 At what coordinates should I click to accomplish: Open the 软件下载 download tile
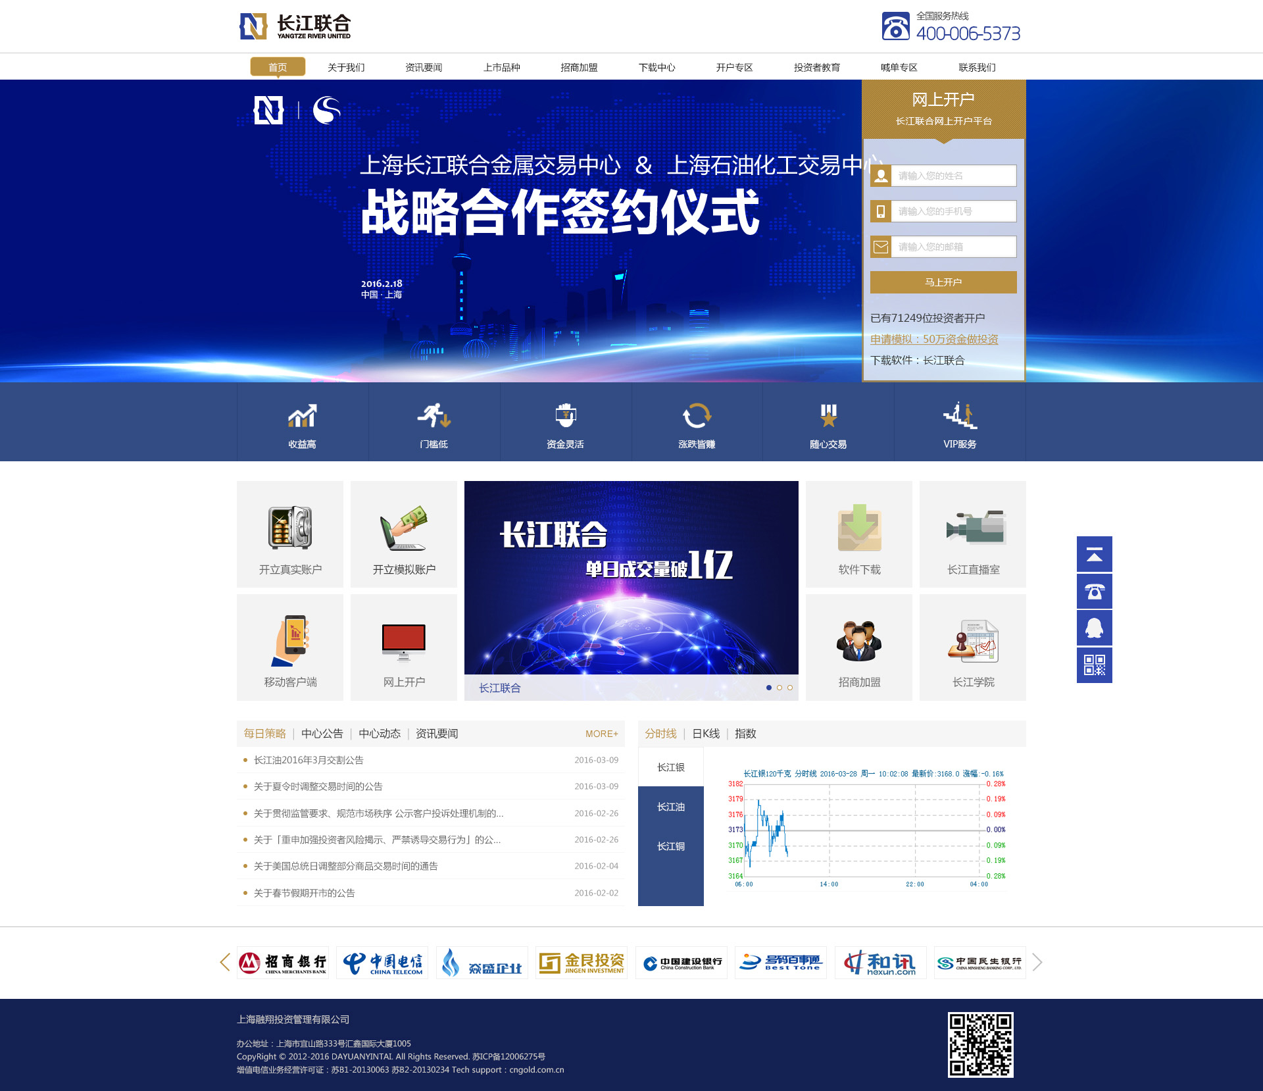(859, 534)
